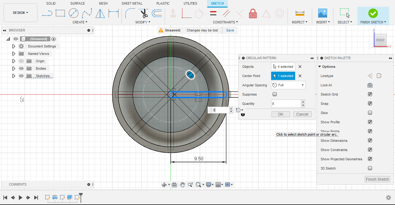Open the Angular Spacing dropdown
This screenshot has width=395, height=205.
(288, 85)
